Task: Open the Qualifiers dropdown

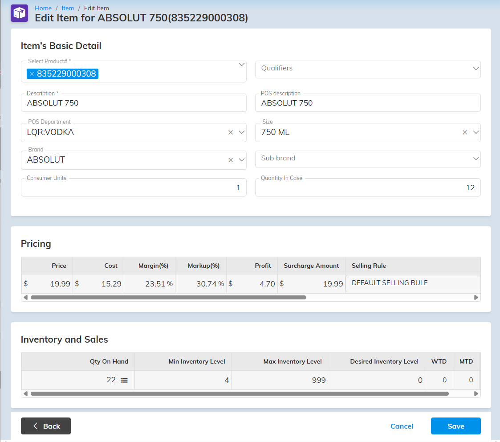Action: click(x=368, y=69)
